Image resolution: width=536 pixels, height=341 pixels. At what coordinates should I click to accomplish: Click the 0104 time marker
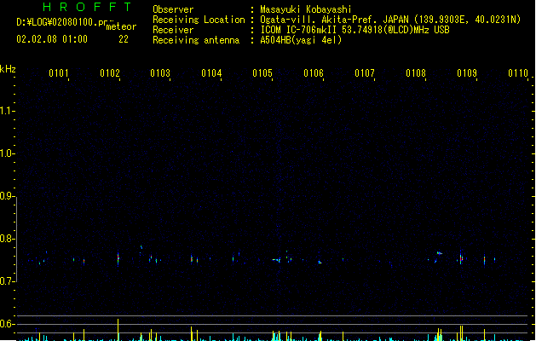click(211, 72)
